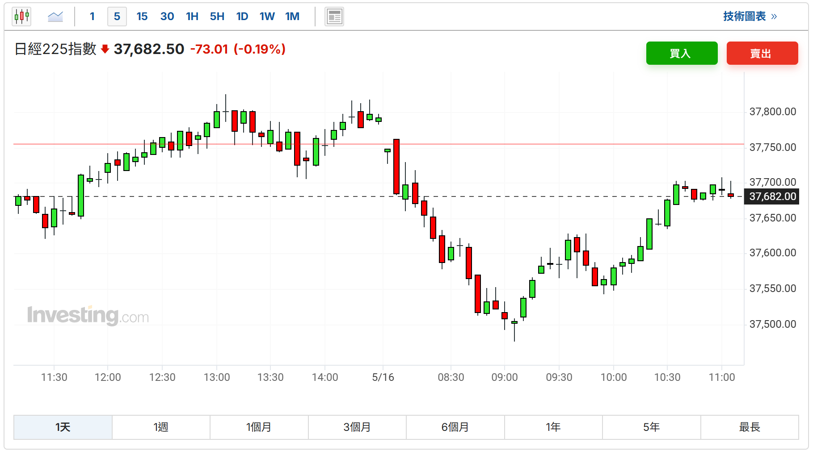Select 15-minute interval
This screenshot has width=813, height=455.
coord(142,17)
